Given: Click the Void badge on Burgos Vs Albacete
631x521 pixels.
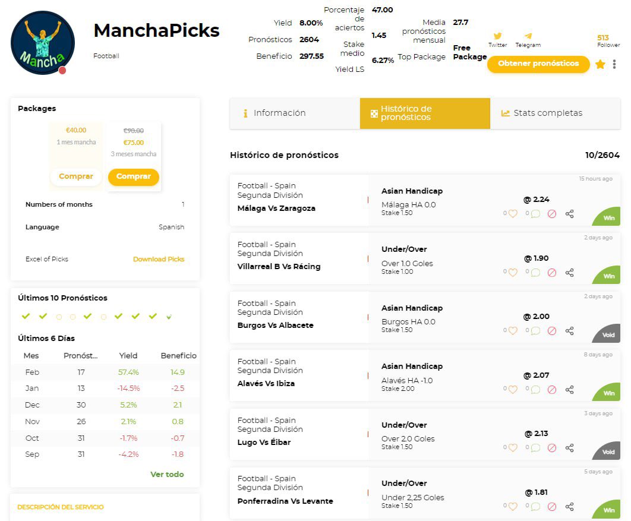Looking at the screenshot, I should coord(607,334).
